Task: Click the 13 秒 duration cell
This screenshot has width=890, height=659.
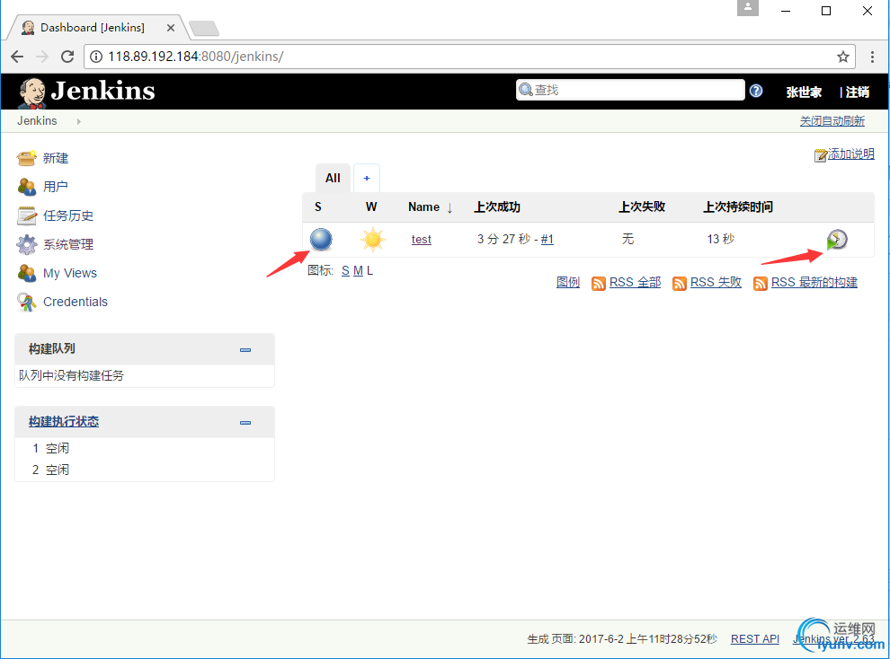Action: [x=721, y=239]
